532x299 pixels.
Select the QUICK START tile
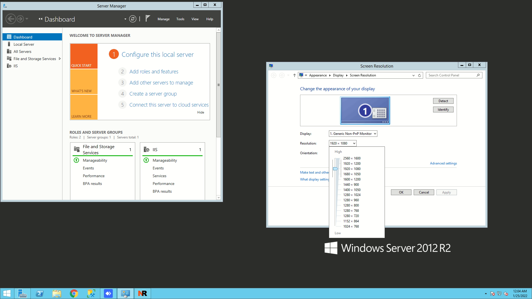coord(84,56)
